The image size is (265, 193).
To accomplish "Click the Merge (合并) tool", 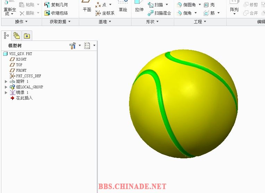I will [x=250, y=13].
